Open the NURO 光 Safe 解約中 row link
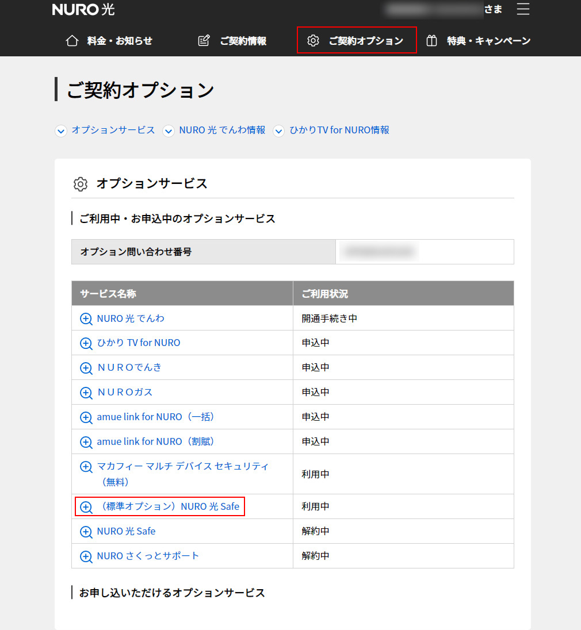This screenshot has height=630, width=581. 126,531
